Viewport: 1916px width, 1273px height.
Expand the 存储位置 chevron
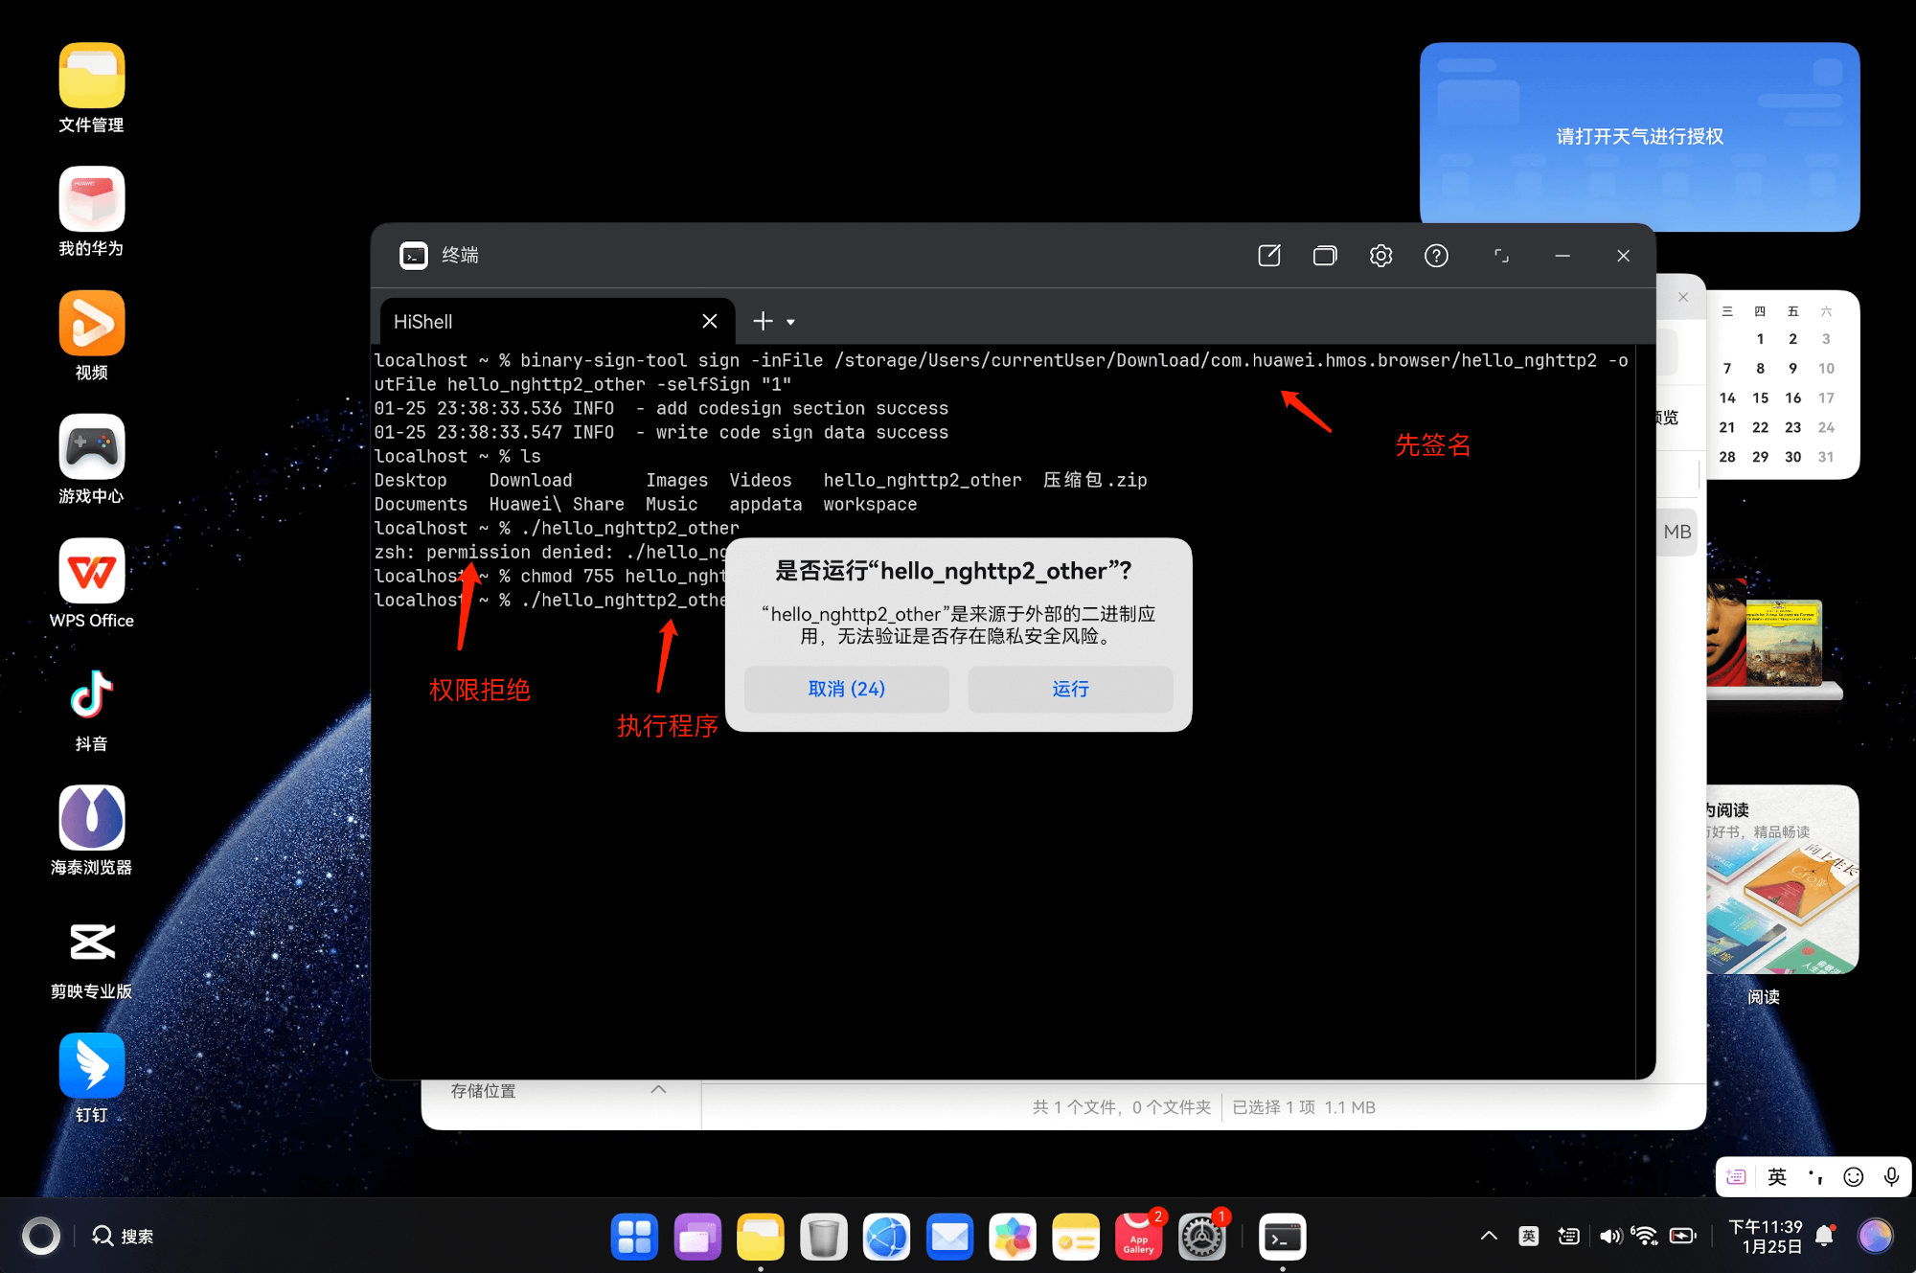[658, 1090]
